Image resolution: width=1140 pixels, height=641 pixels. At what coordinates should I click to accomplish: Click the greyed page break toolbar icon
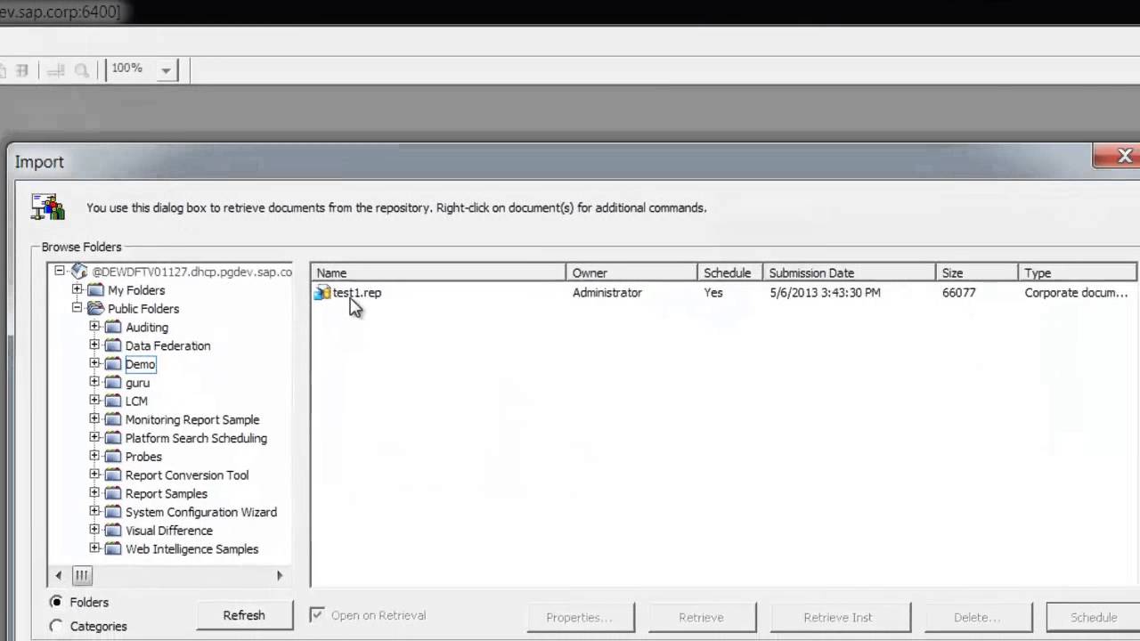pyautogui.click(x=55, y=69)
